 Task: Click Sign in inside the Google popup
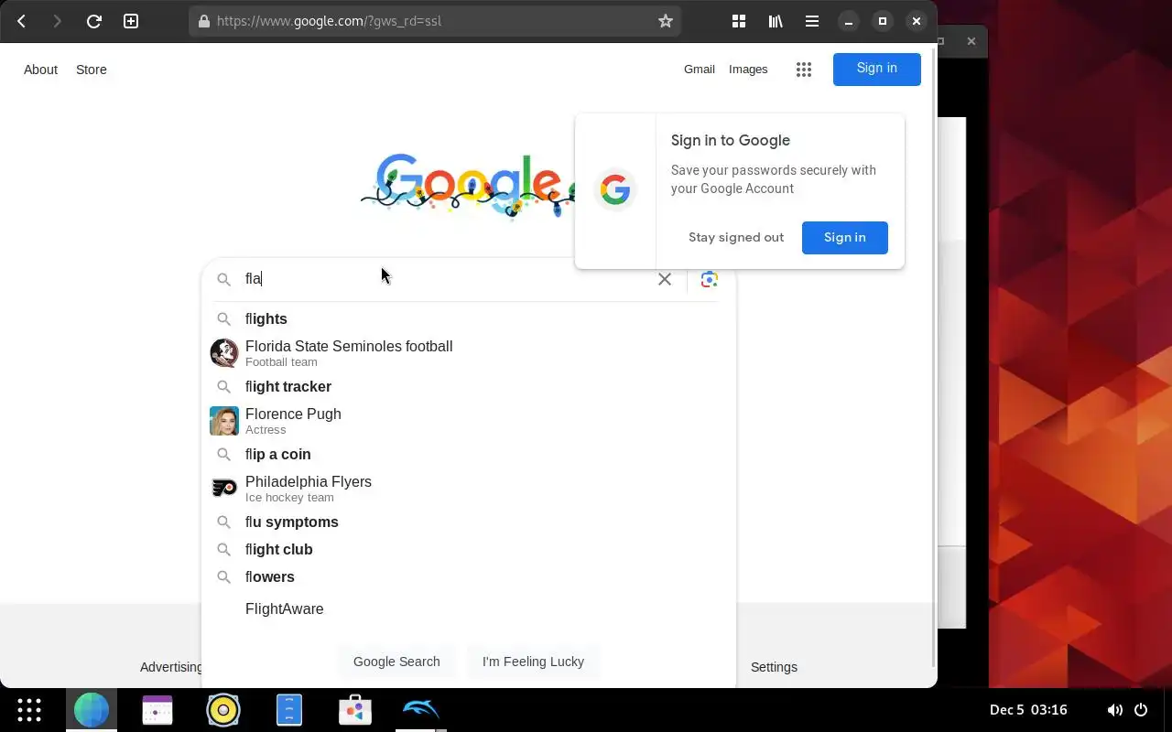(x=845, y=237)
